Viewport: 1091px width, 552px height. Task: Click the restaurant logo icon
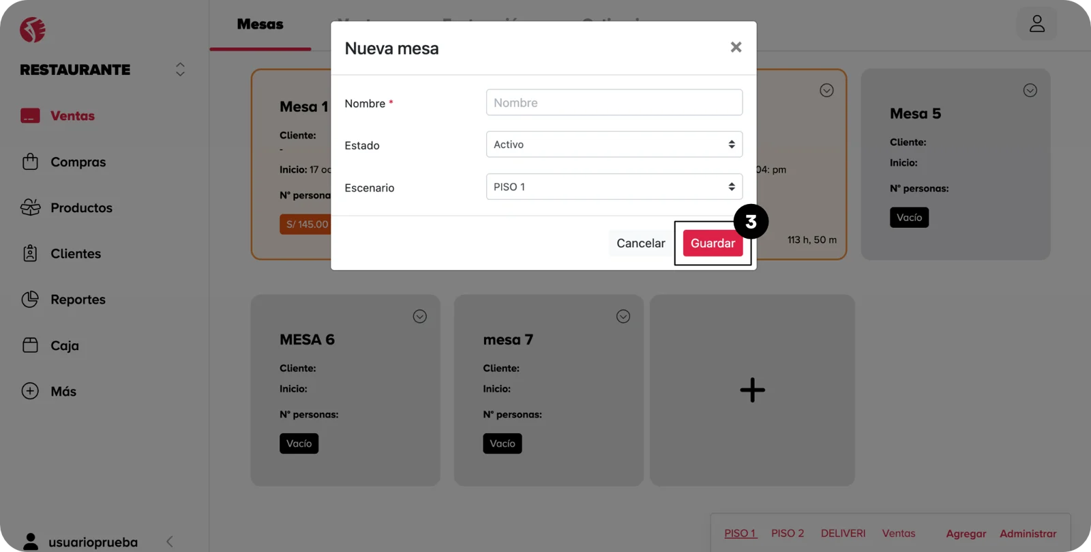click(x=32, y=30)
